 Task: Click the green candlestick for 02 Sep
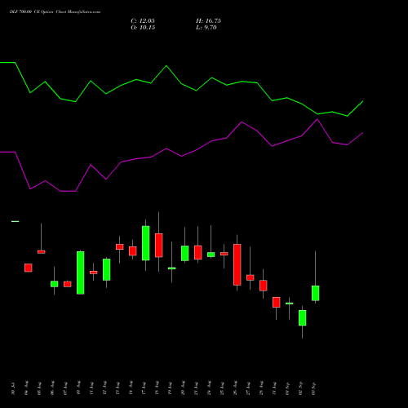click(303, 317)
